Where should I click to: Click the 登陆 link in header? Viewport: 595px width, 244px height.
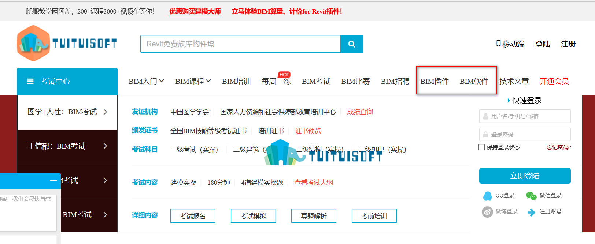click(x=543, y=44)
